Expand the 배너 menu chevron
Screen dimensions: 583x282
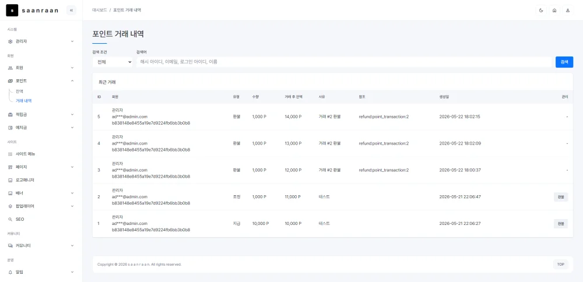coord(72,193)
